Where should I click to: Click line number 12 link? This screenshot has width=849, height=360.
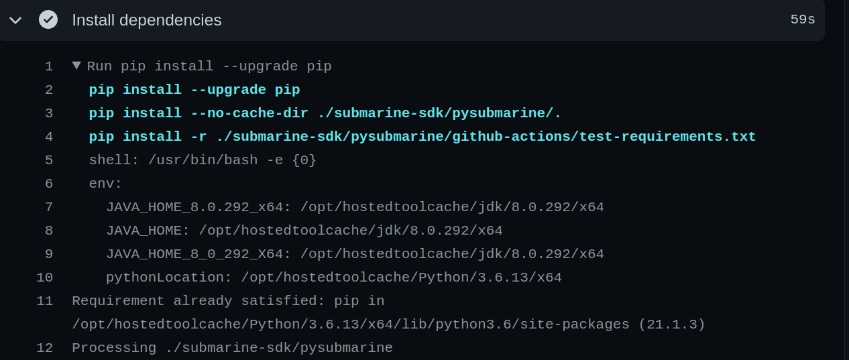tap(45, 348)
